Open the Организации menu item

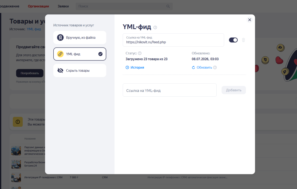pos(39,6)
